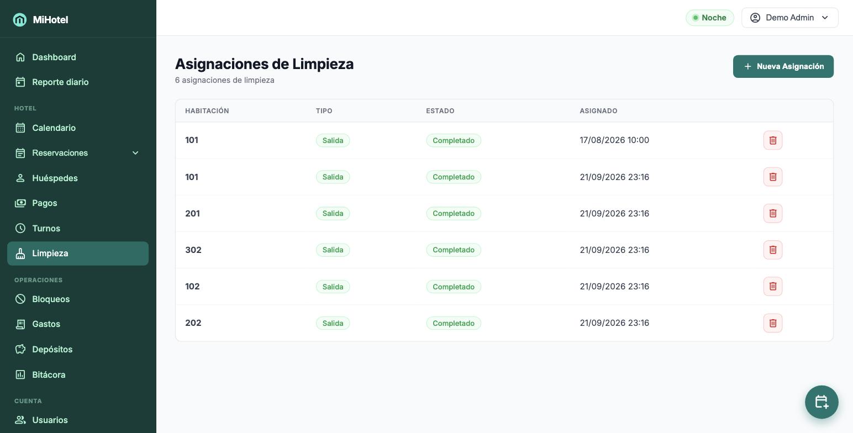Go to the Huéspedes section

(x=78, y=178)
